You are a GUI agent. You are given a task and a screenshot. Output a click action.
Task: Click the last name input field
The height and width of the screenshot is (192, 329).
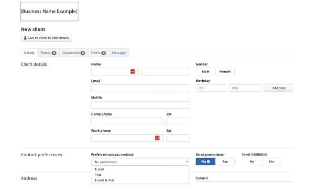click(x=165, y=72)
